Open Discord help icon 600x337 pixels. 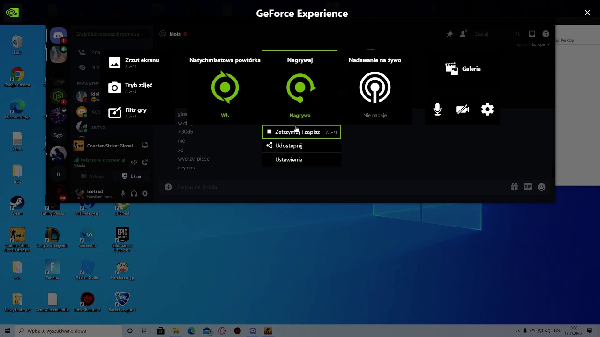546,34
